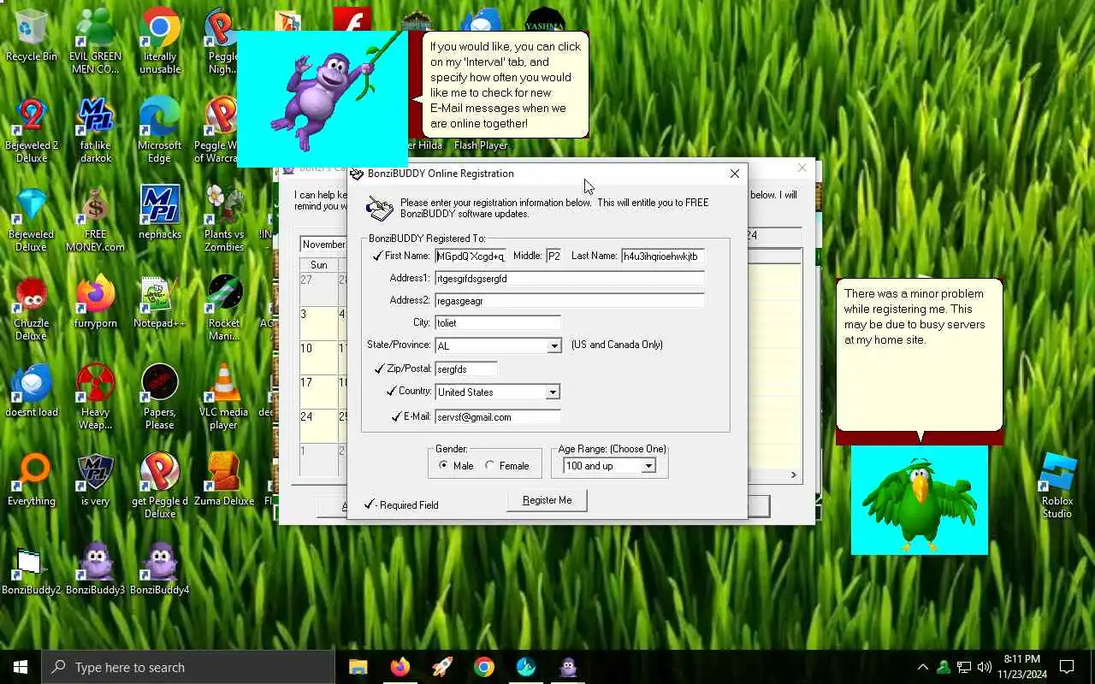Close the BonziBUDDY Online Registration dialog

pos(734,174)
